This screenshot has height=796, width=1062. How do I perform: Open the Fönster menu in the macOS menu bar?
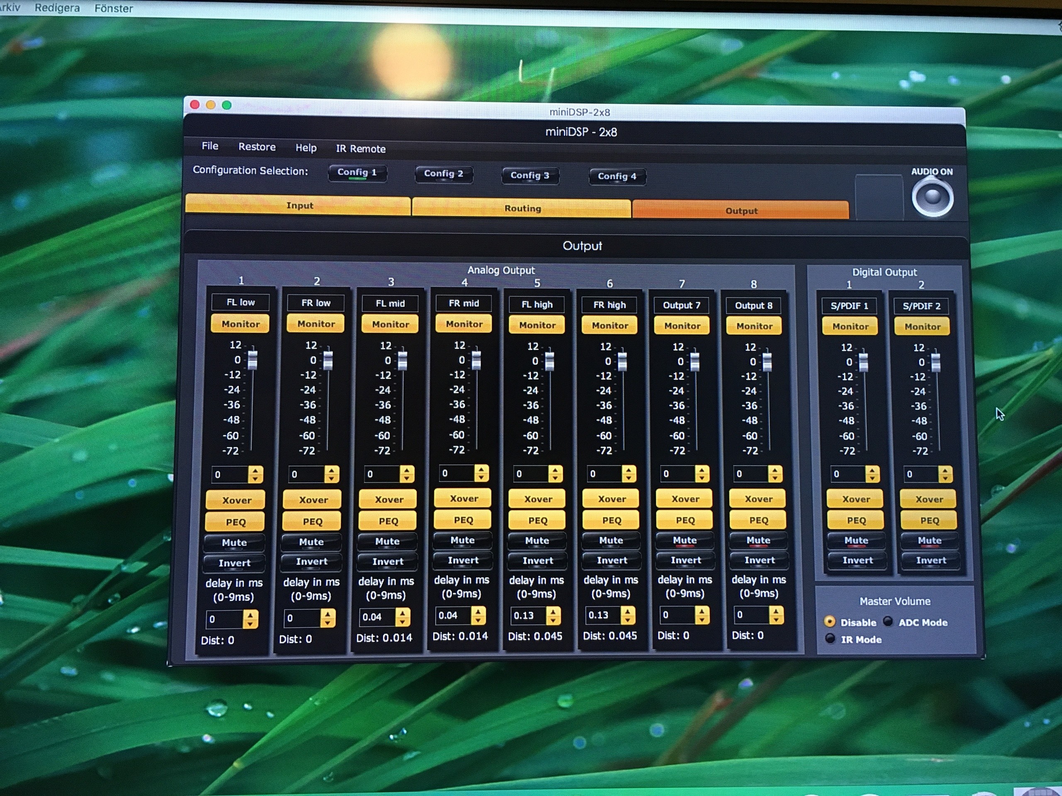pos(114,8)
